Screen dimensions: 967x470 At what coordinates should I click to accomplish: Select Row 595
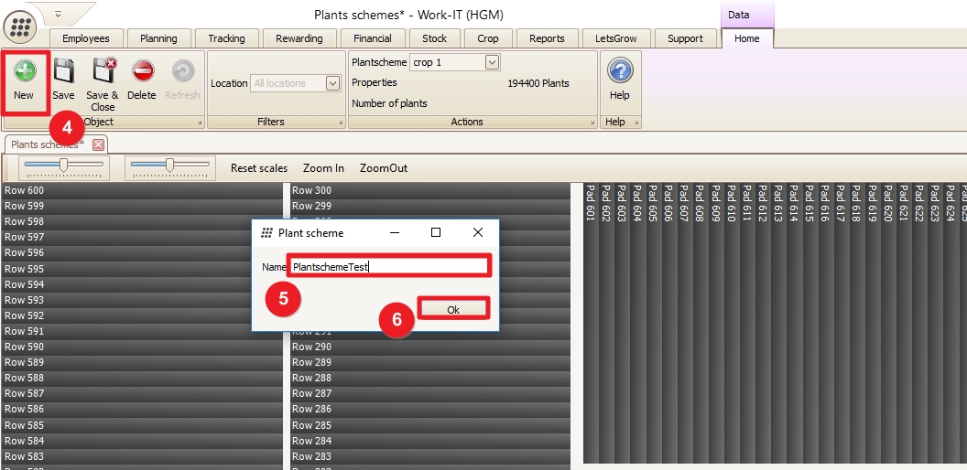142,269
